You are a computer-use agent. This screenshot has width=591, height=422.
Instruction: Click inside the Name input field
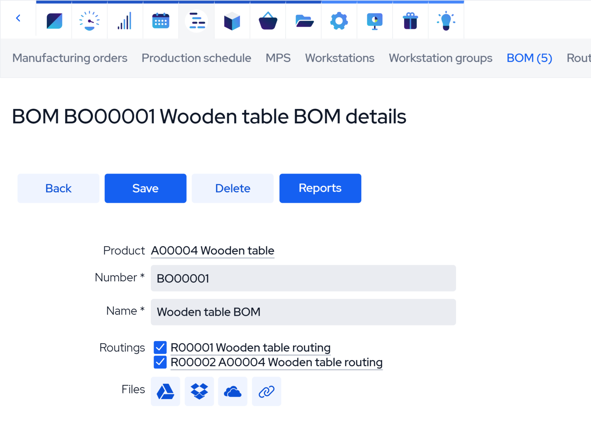(302, 312)
